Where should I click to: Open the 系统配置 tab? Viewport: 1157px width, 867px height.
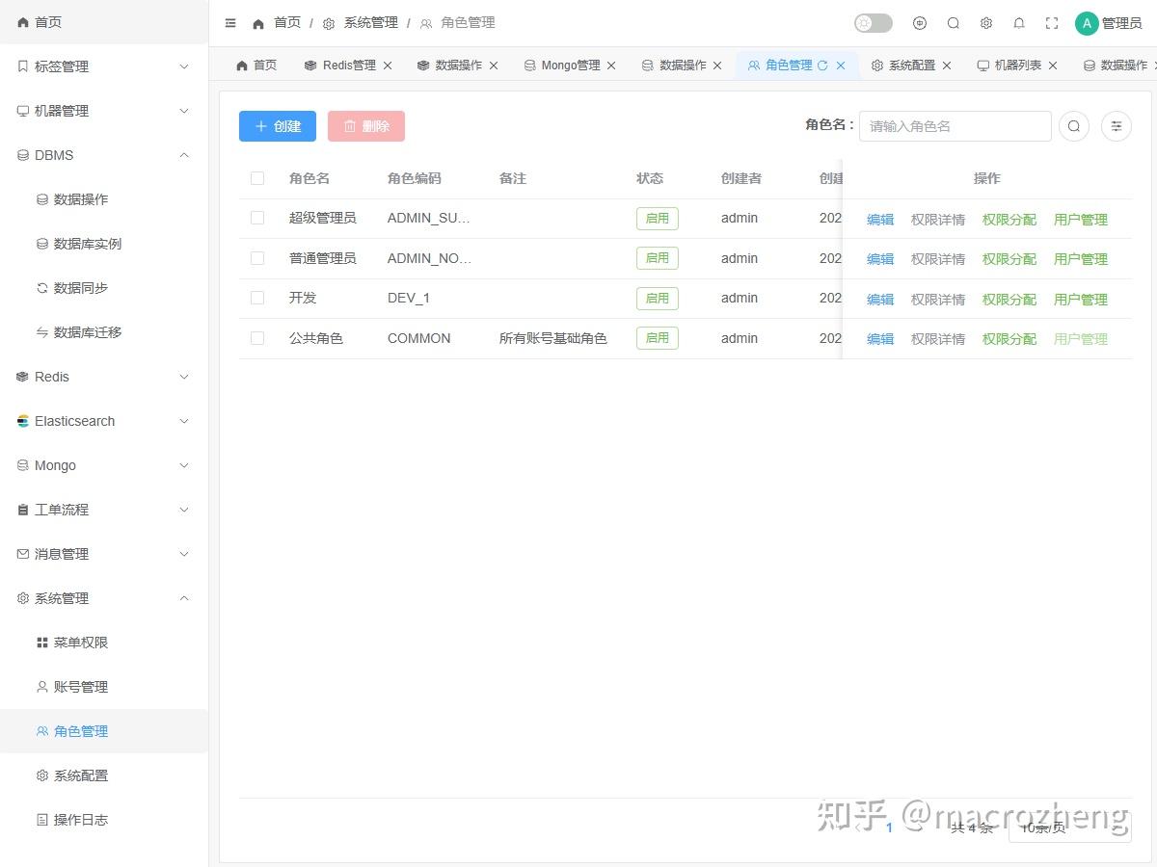tap(911, 66)
